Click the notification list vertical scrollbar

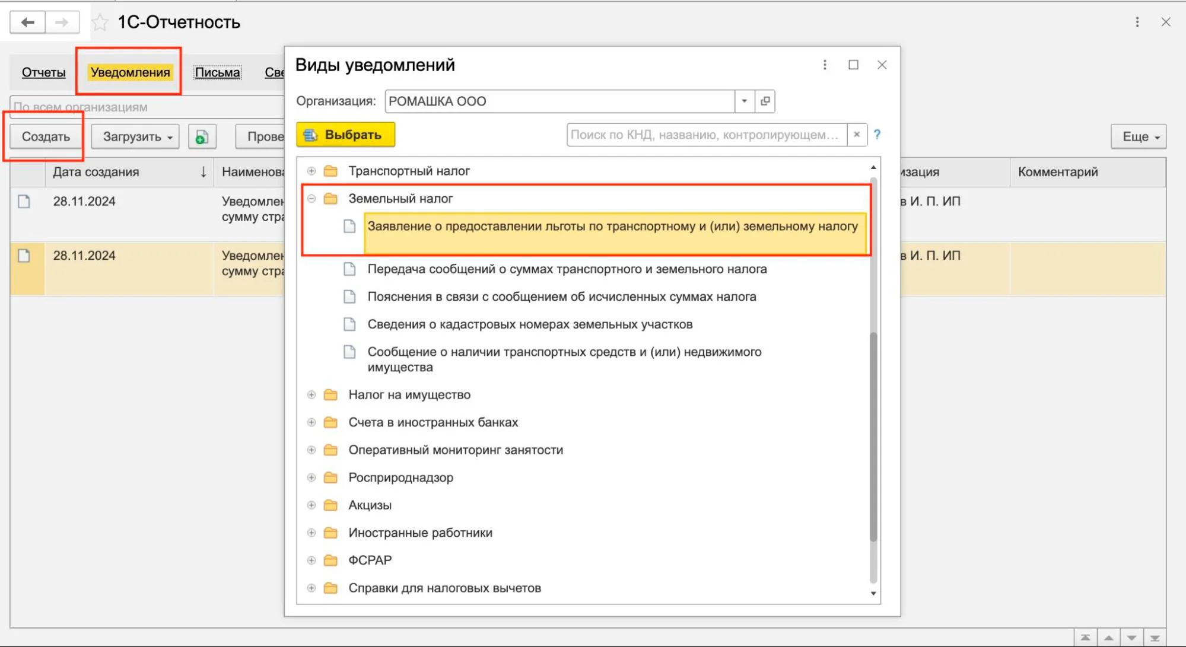click(x=873, y=437)
